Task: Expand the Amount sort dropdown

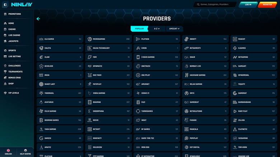Action: click(x=174, y=29)
